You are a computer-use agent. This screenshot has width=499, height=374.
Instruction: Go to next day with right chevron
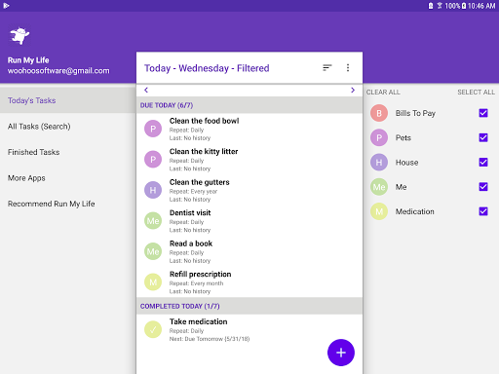pyautogui.click(x=353, y=90)
